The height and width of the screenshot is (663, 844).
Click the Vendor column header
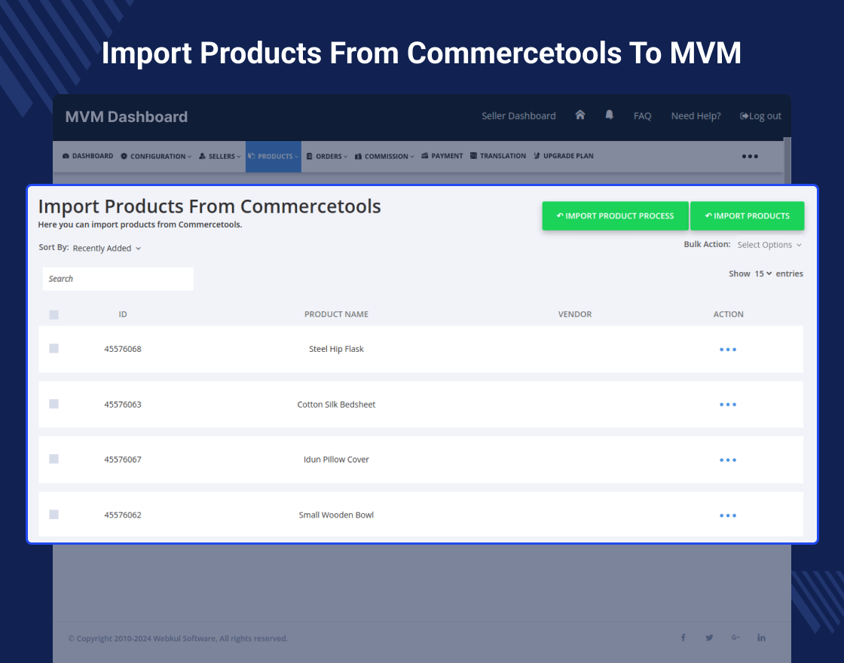pyautogui.click(x=575, y=314)
